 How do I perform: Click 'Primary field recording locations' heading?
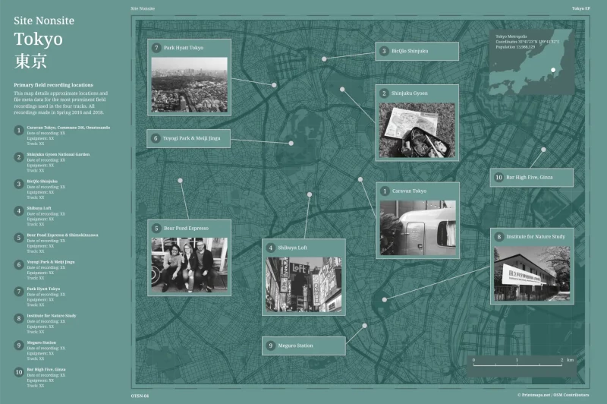click(x=53, y=85)
